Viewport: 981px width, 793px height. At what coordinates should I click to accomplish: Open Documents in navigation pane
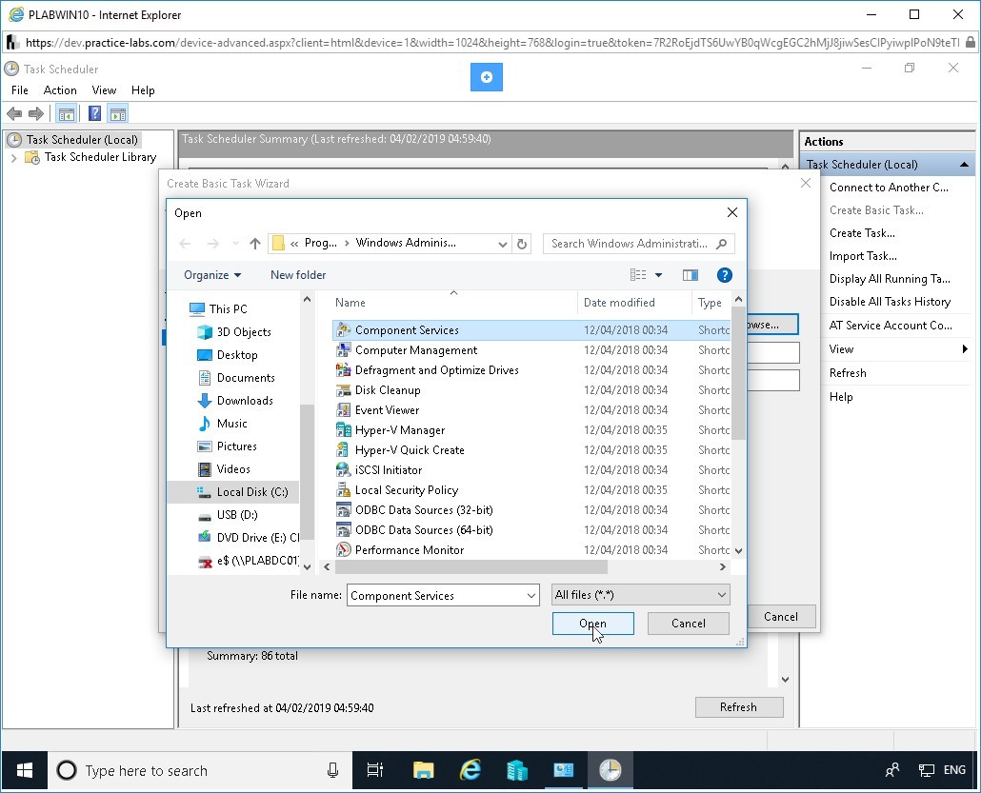tap(236, 378)
